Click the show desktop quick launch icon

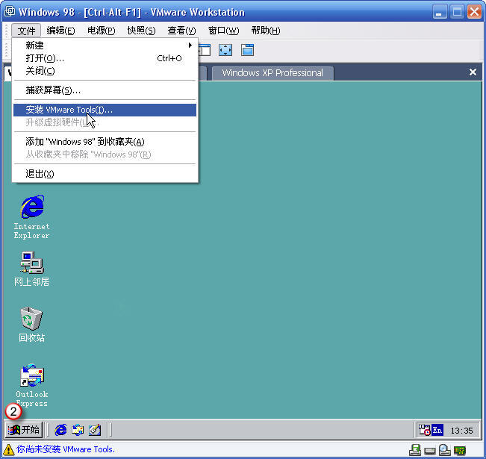click(95, 430)
